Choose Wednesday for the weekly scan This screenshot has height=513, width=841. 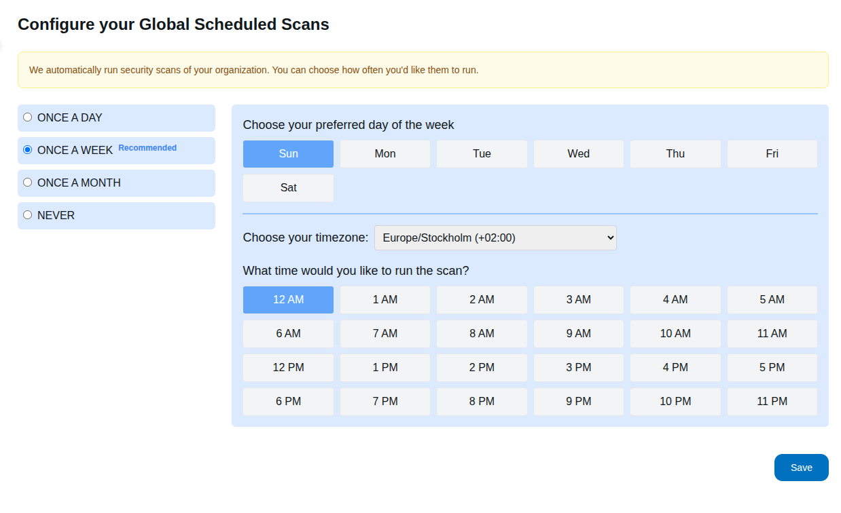(578, 153)
